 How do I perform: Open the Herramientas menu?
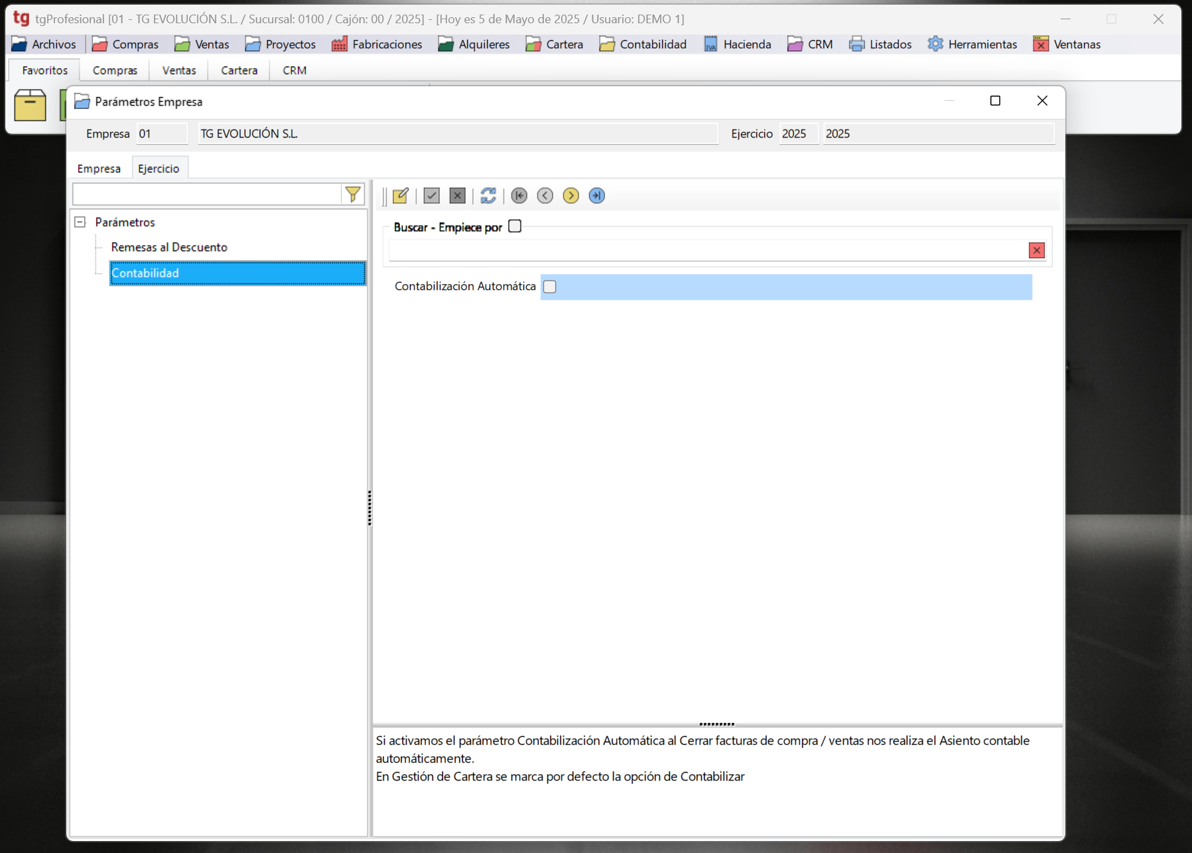[x=972, y=44]
